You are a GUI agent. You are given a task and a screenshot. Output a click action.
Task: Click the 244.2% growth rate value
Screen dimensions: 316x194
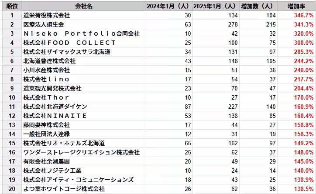(x=303, y=61)
